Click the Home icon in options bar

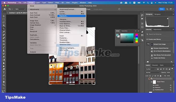[5, 9]
